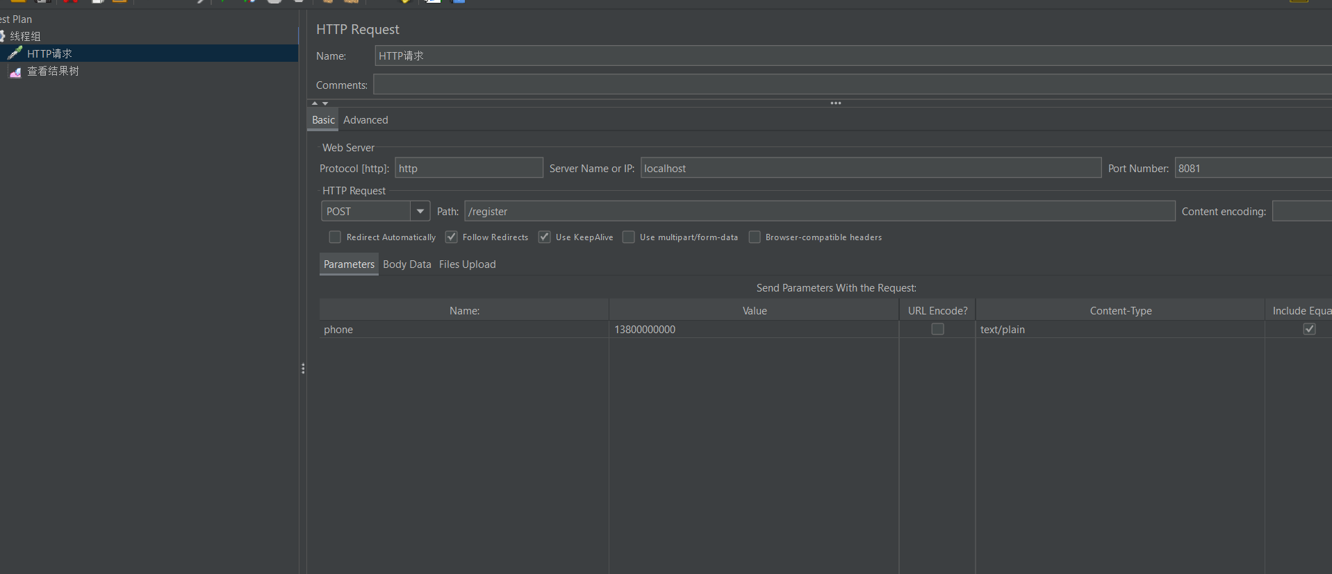The width and height of the screenshot is (1332, 574).
Task: Click the 'phone' parameter name cell
Action: 464,330
